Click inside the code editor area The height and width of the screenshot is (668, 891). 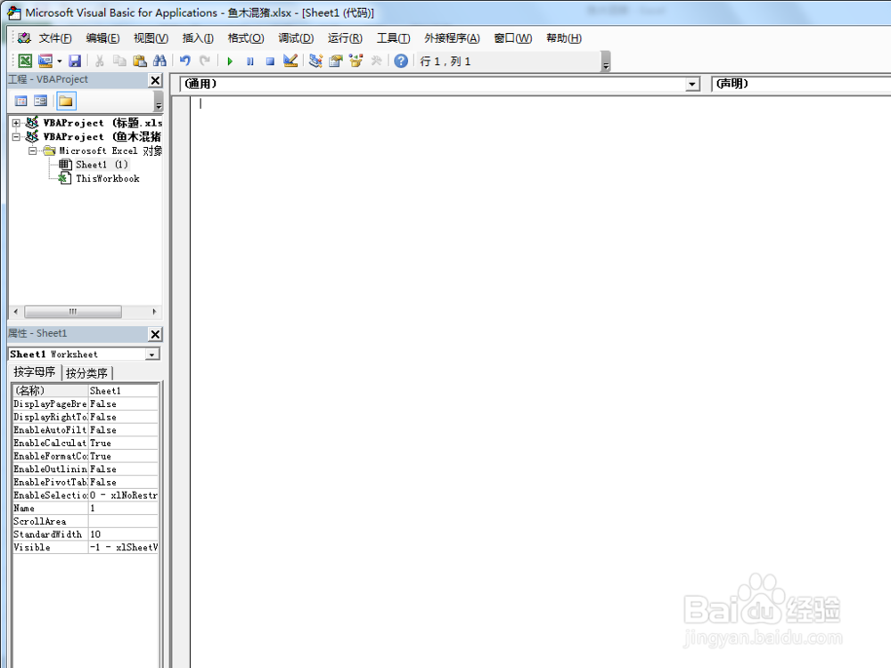point(540,380)
